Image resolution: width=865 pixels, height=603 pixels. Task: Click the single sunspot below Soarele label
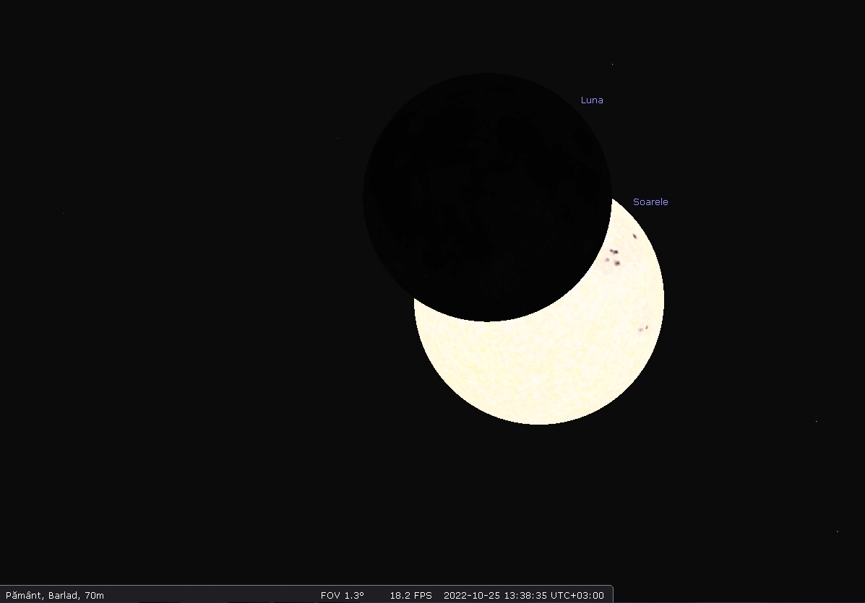pos(634,236)
